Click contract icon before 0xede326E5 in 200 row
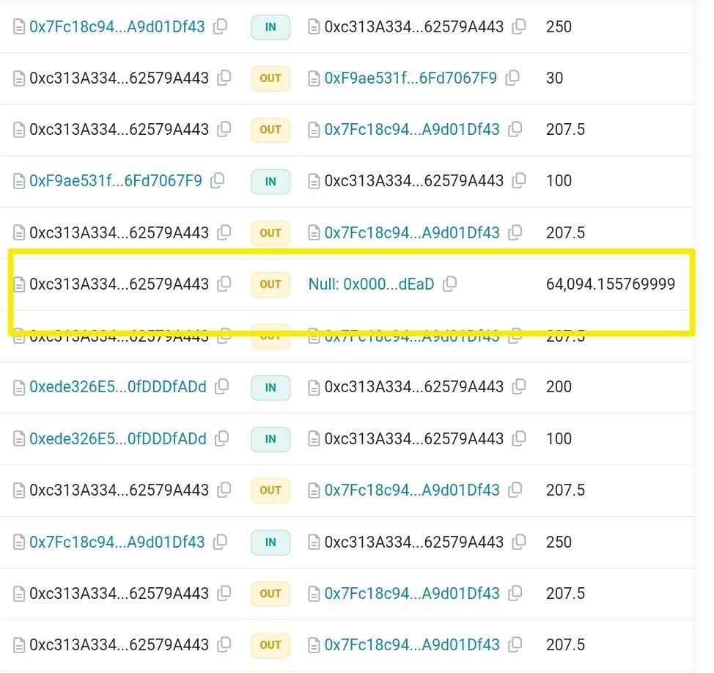 tap(18, 387)
